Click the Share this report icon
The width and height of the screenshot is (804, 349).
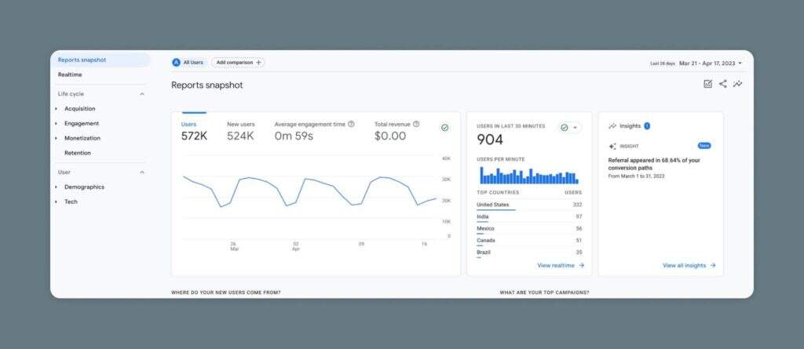coord(722,84)
